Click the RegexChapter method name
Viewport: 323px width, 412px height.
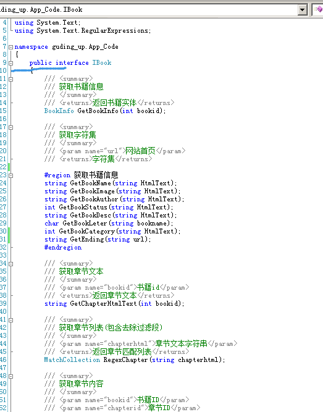(125, 360)
